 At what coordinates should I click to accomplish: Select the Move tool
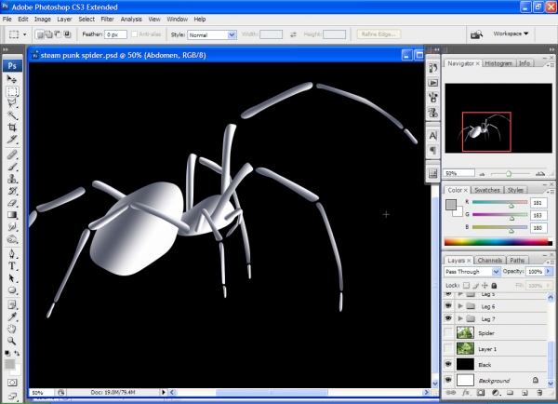pyautogui.click(x=12, y=79)
